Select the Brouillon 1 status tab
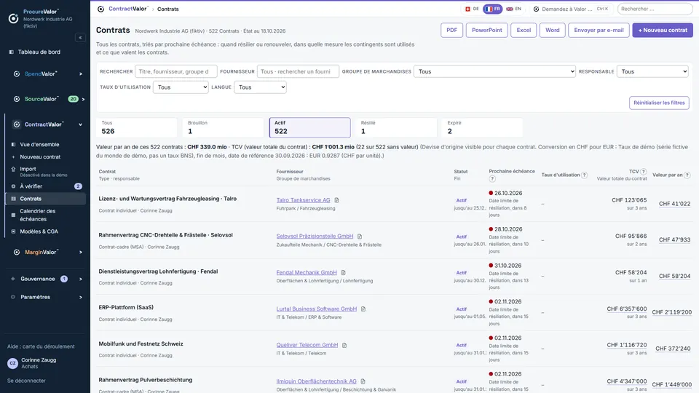The height and width of the screenshot is (393, 699). click(x=223, y=127)
